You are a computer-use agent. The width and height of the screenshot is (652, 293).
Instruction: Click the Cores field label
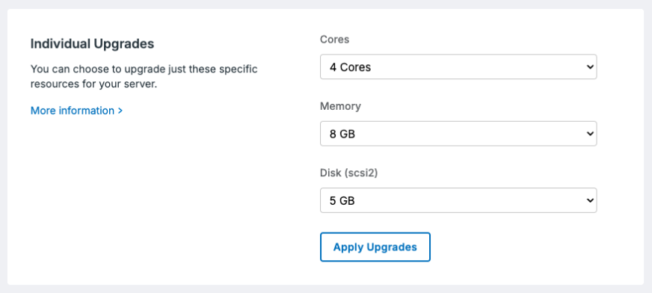334,40
